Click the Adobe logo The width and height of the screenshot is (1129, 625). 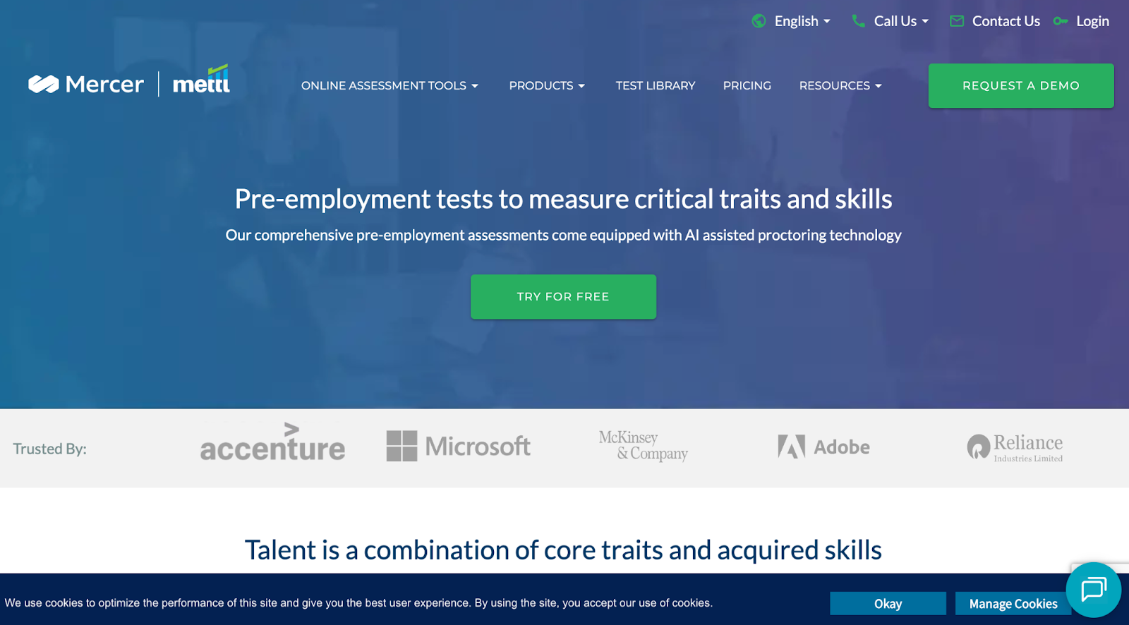[x=823, y=447]
